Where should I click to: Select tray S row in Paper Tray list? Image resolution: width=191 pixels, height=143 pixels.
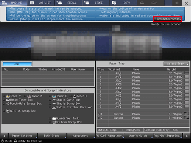(x=143, y=73)
